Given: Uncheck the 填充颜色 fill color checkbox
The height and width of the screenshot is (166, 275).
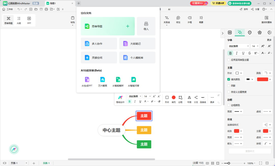Looking at the screenshot, I should click(x=228, y=79).
